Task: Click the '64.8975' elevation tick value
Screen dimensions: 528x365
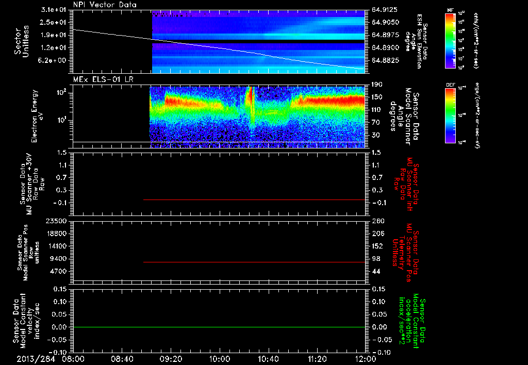Action: click(386, 35)
